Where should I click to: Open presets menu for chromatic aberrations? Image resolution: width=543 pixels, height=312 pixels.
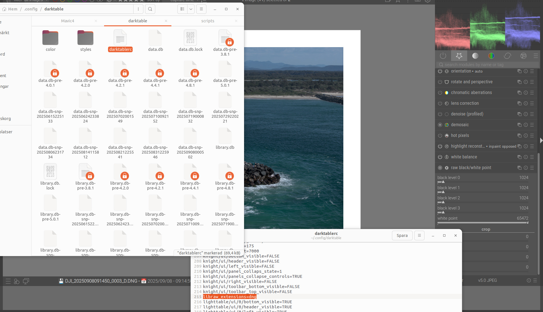point(532,93)
